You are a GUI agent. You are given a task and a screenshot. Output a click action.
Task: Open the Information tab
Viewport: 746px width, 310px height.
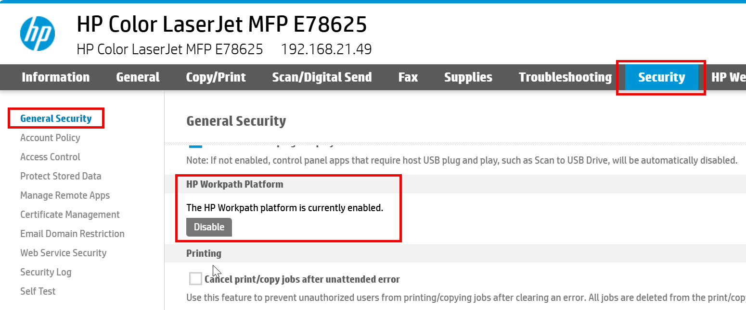click(55, 77)
